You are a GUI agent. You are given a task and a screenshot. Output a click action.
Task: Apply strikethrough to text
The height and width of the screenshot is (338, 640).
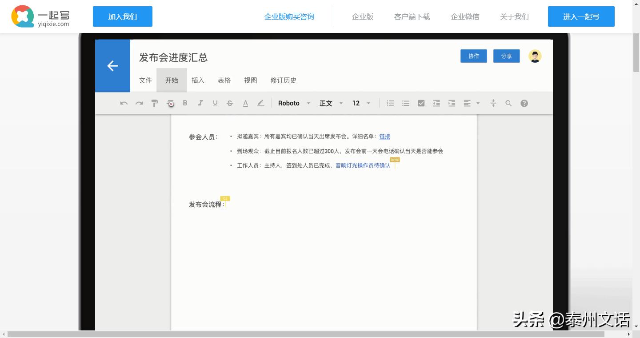(x=230, y=103)
